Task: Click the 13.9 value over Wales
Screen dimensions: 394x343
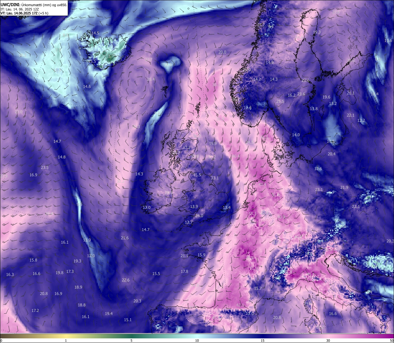Action: pos(194,207)
